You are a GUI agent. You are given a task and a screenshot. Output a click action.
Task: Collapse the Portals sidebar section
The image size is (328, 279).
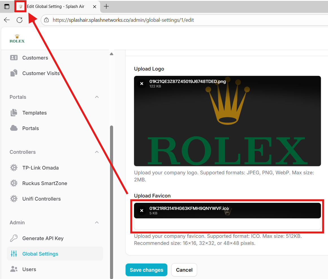pyautogui.click(x=97, y=97)
